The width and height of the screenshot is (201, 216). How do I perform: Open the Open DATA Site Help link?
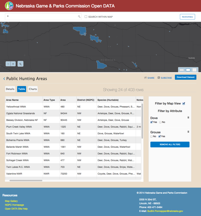16,209
